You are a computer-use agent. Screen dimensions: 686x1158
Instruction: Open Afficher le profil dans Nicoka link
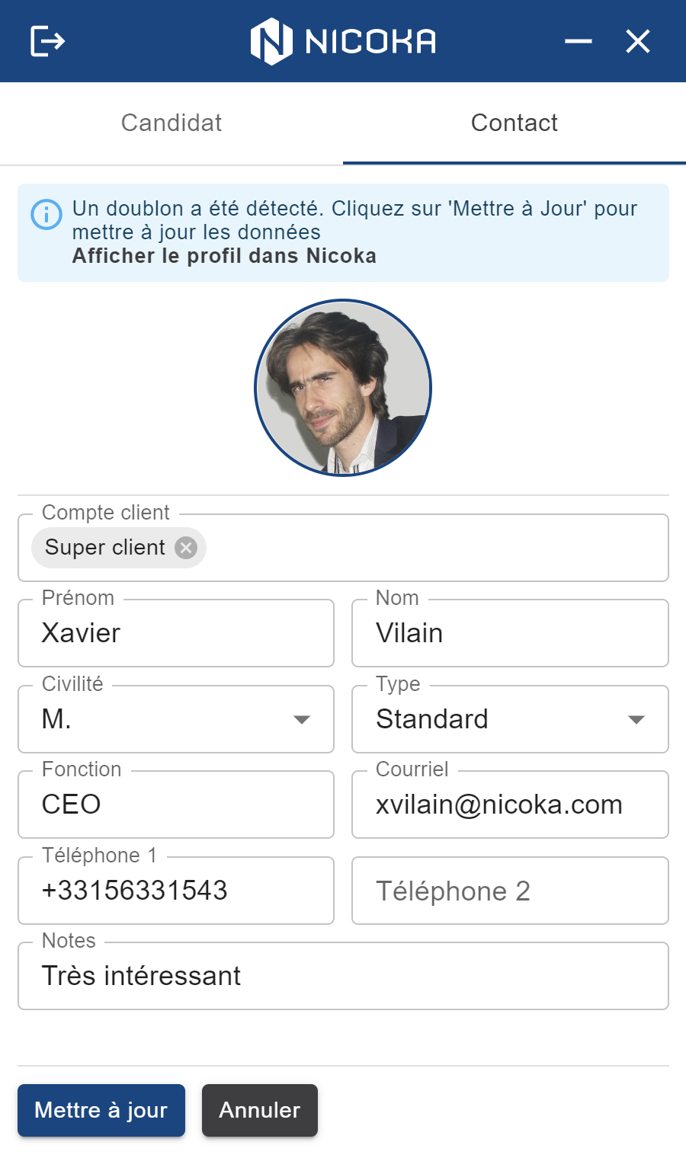224,256
